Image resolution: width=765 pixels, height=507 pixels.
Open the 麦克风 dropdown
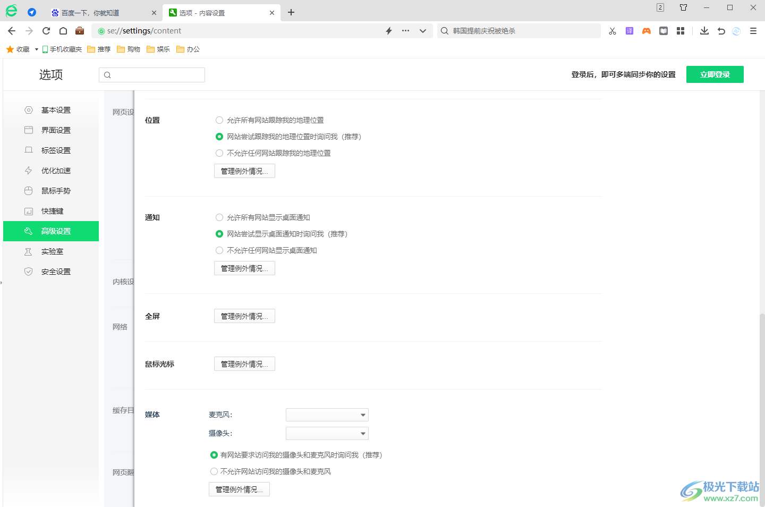327,415
